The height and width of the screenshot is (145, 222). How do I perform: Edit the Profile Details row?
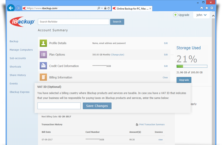[166, 43]
